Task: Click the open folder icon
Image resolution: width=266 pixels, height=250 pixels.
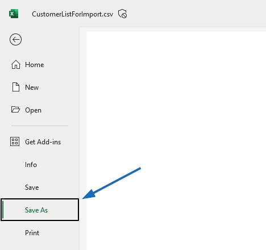Action: 15,110
